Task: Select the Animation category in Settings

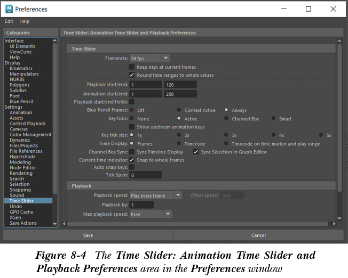Action: coord(21,112)
